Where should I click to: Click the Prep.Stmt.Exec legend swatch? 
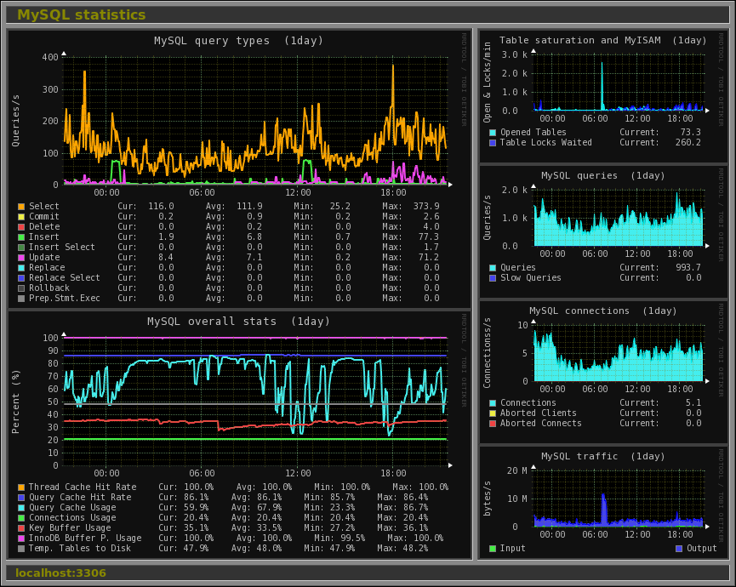coord(21,299)
